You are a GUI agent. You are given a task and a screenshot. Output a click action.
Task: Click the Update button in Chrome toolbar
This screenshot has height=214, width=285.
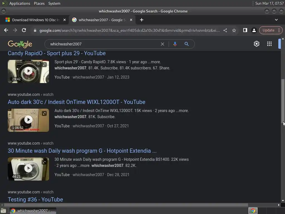[x=268, y=30]
